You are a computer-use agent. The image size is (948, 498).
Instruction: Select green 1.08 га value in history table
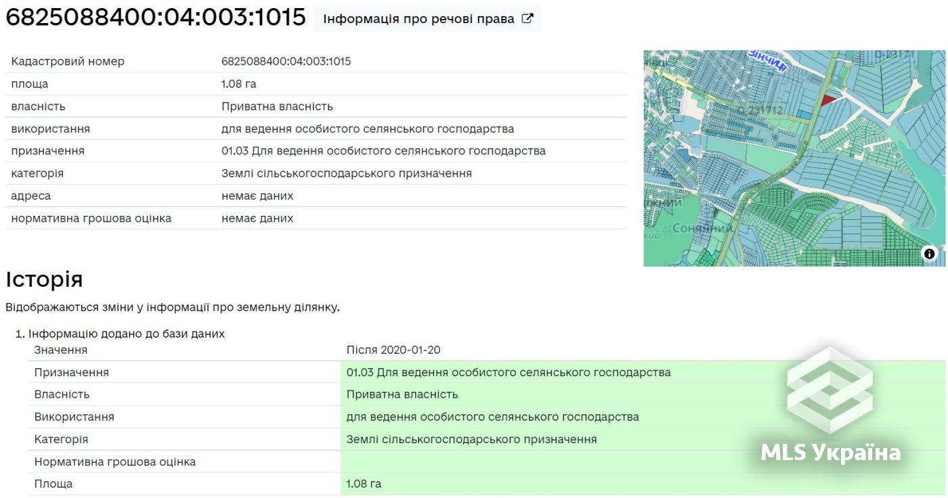point(364,484)
